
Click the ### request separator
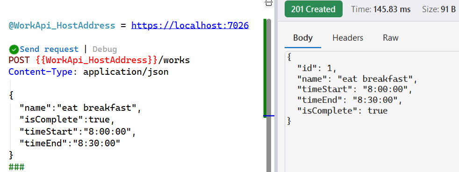(x=16, y=167)
